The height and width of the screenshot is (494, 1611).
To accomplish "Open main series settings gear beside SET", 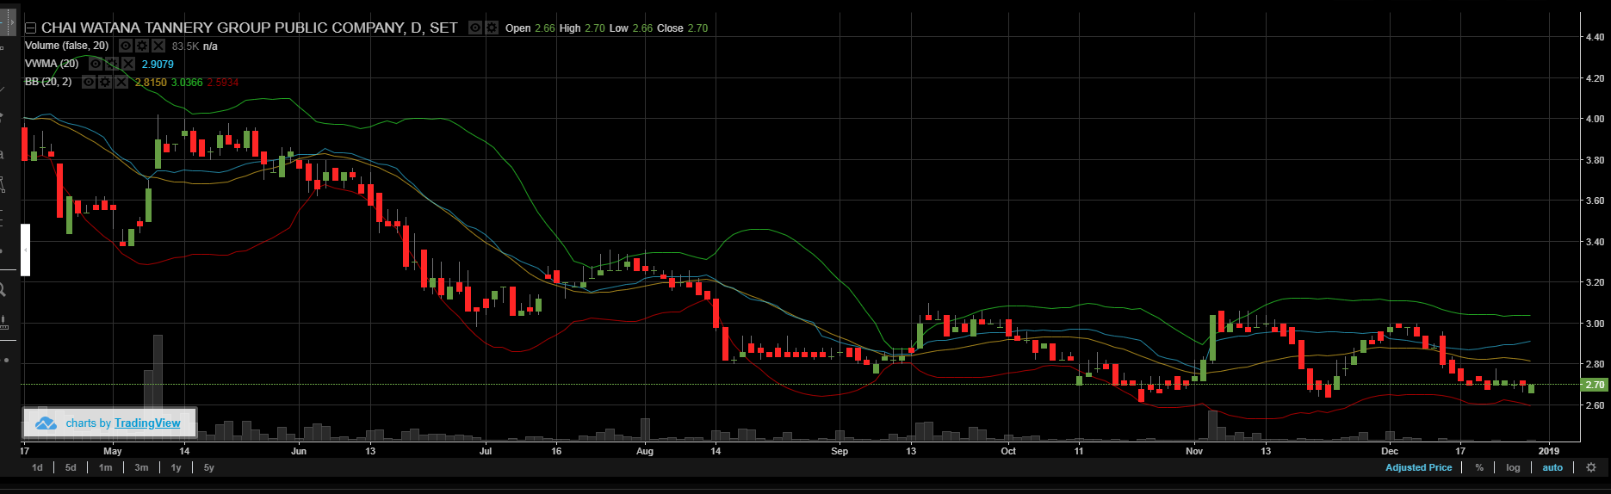I will pyautogui.click(x=492, y=28).
